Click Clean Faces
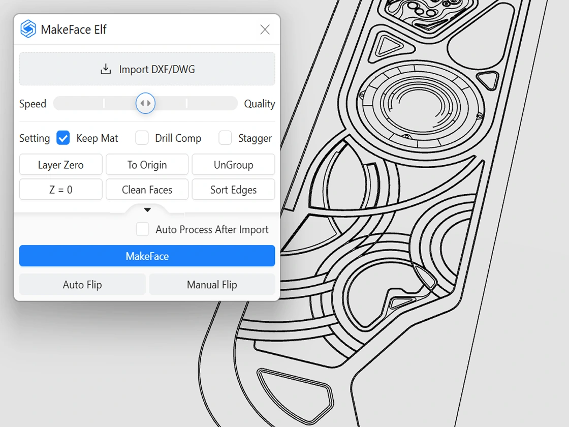 tap(147, 190)
